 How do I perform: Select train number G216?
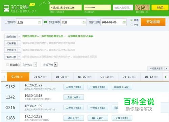click(x=10, y=108)
